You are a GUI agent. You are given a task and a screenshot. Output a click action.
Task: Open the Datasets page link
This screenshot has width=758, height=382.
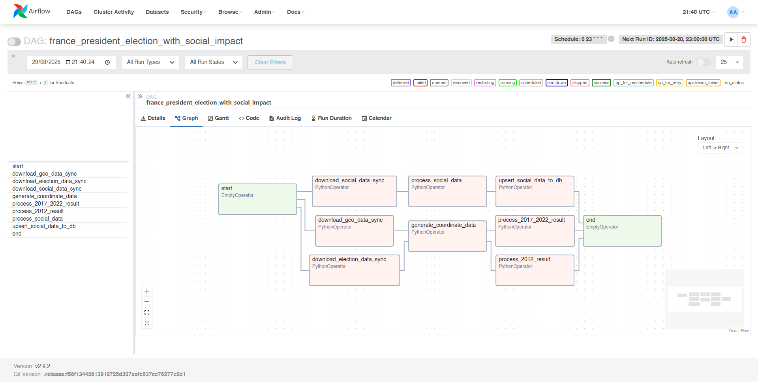click(157, 12)
